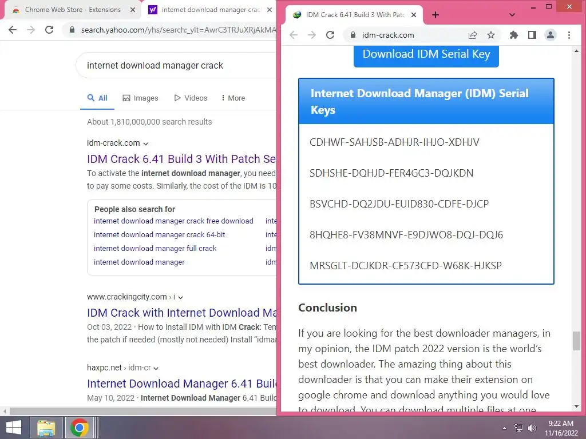Screen dimensions: 586x439
Task: Click serial key 8HQHE8-FV38MNVF-E9DJWO8-DQJ-DQJ6
Action: click(406, 235)
